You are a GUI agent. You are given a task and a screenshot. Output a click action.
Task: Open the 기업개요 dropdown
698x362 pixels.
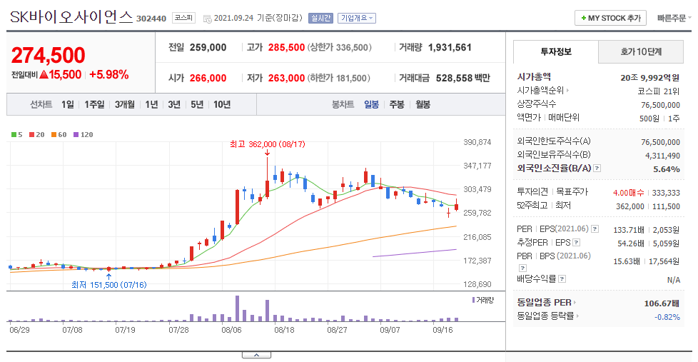(x=357, y=18)
